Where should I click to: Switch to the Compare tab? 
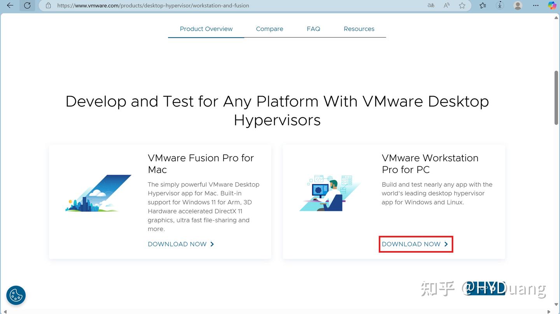(269, 29)
